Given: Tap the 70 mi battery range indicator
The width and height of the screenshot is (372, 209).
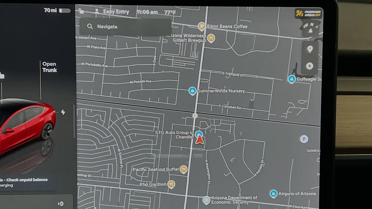Looking at the screenshot, I should pyautogui.click(x=57, y=11).
